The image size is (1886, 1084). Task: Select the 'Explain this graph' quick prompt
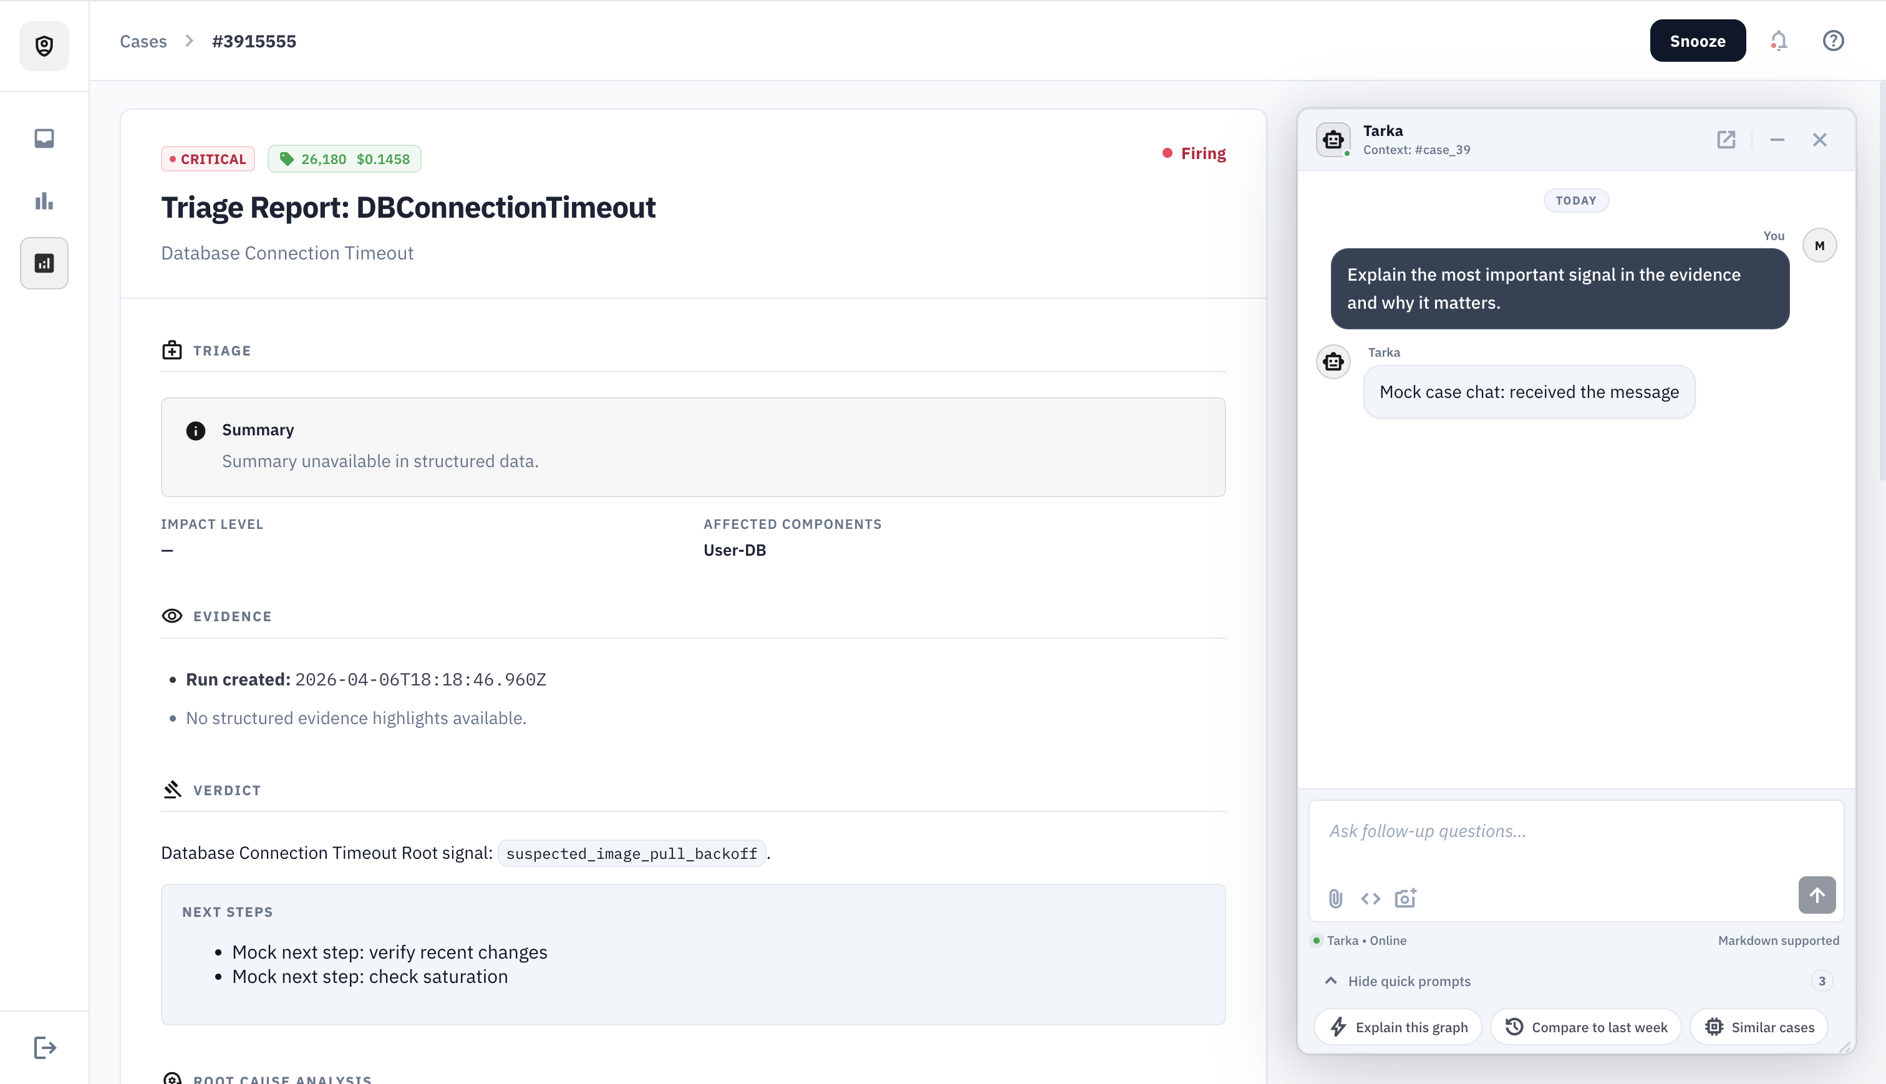(x=1398, y=1027)
